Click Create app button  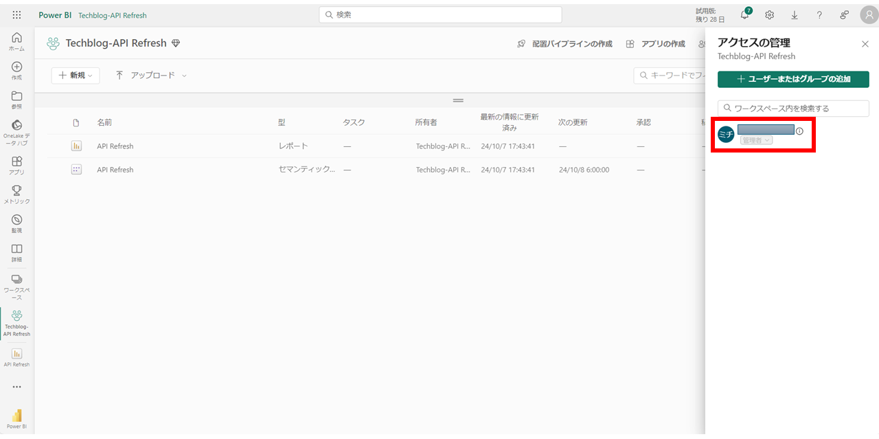pos(656,44)
